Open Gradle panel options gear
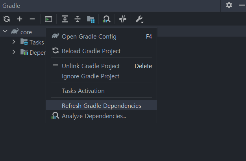 229,5
